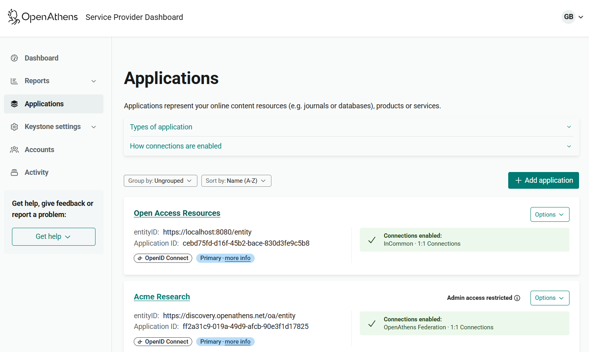Click the Activity stack icon
This screenshot has width=589, height=352.
click(x=14, y=172)
